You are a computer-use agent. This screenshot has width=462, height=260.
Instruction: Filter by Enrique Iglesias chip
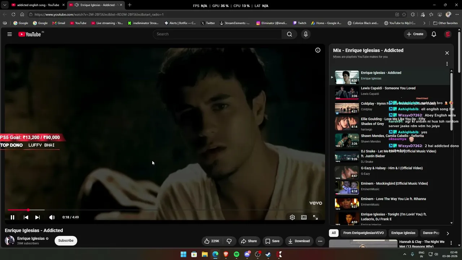click(403, 233)
